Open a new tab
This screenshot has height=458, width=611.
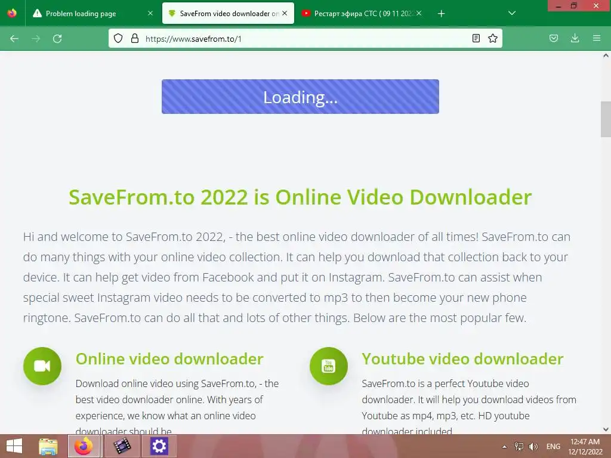click(x=441, y=14)
